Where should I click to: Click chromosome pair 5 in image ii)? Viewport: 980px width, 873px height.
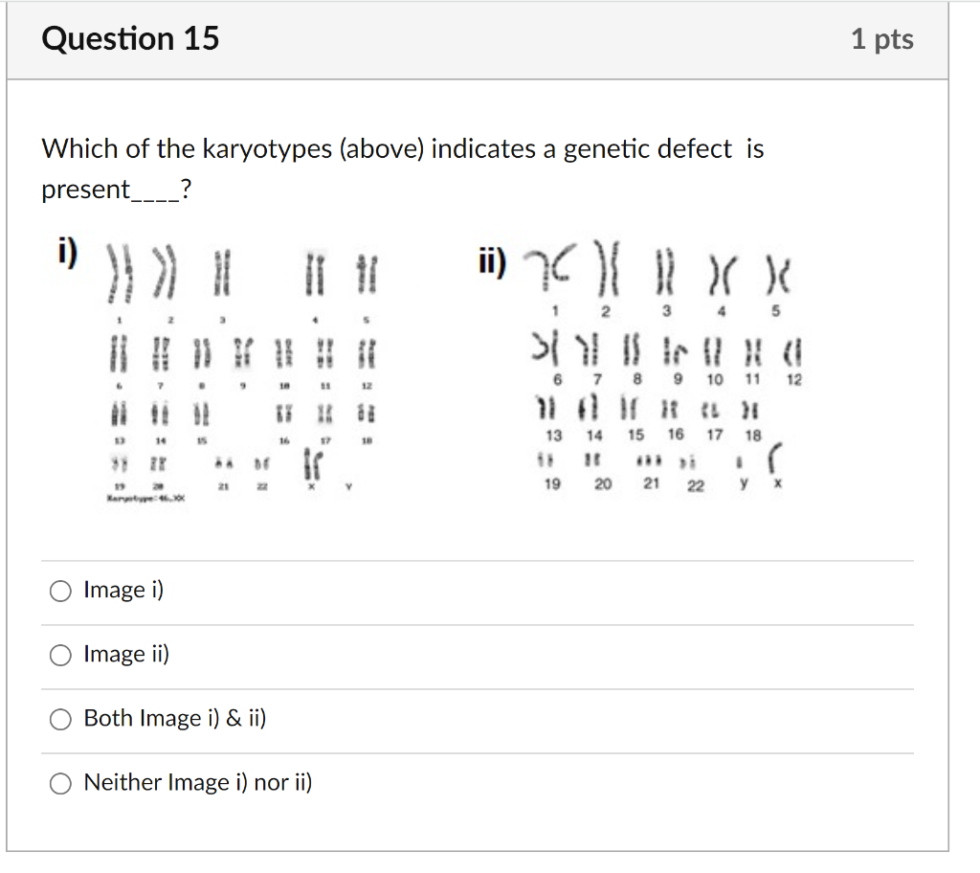coord(776,280)
